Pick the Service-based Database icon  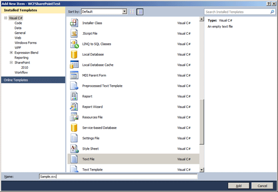click(74, 127)
